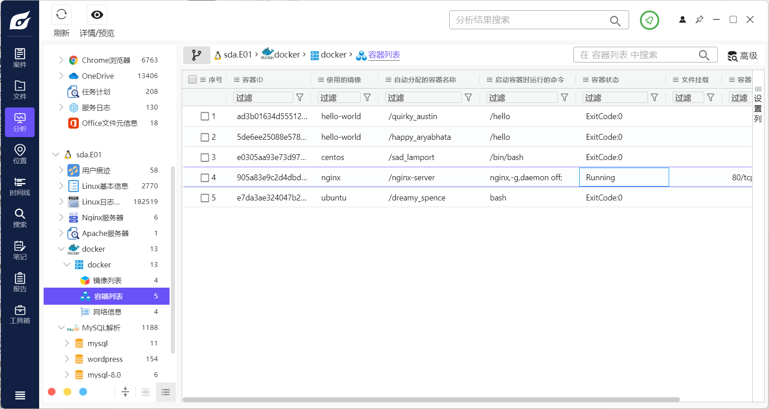This screenshot has width=769, height=409.
Task: Select Office文件元信息 in the tree
Action: pos(109,123)
